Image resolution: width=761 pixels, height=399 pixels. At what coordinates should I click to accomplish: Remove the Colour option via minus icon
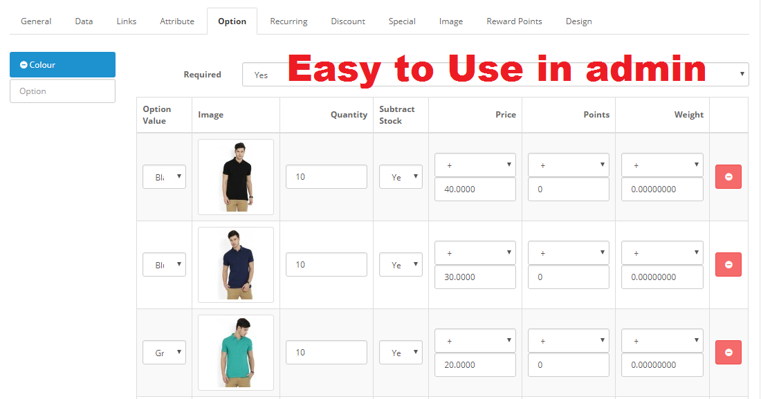click(24, 64)
